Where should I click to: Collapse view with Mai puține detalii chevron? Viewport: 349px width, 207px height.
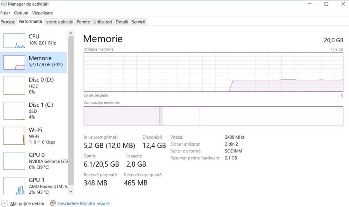point(5,203)
